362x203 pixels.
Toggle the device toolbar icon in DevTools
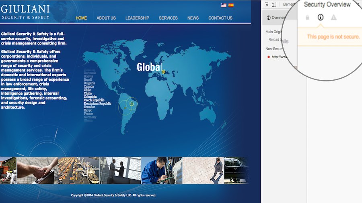(274, 4)
